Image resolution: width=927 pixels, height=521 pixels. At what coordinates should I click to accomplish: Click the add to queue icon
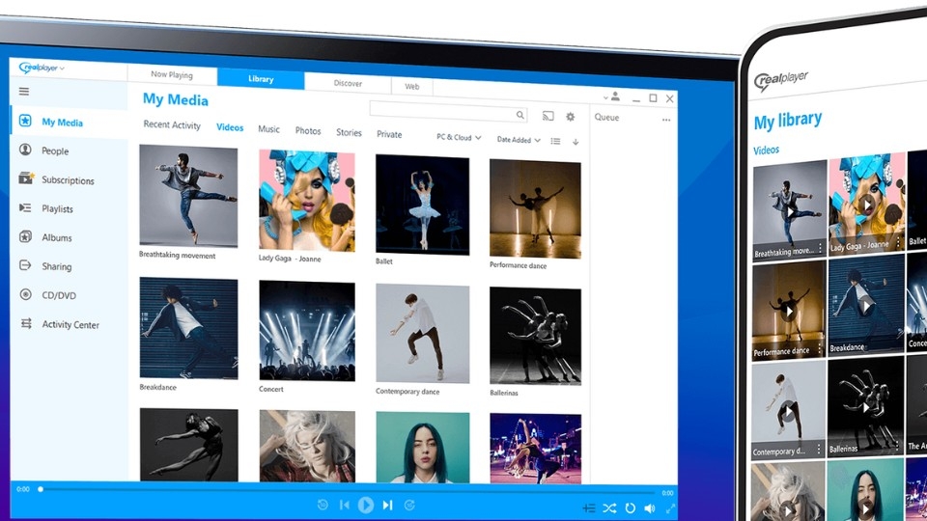589,508
